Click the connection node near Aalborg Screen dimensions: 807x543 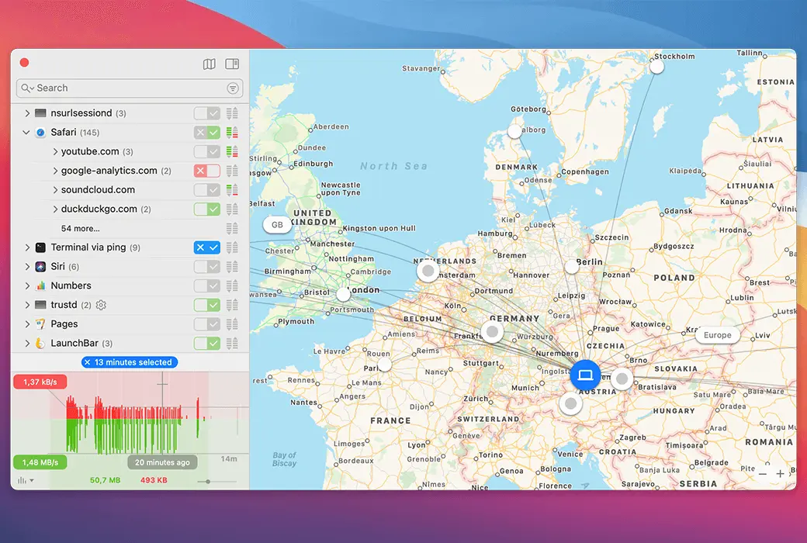pos(514,131)
